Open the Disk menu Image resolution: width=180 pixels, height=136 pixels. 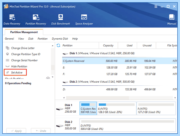coord(31,39)
